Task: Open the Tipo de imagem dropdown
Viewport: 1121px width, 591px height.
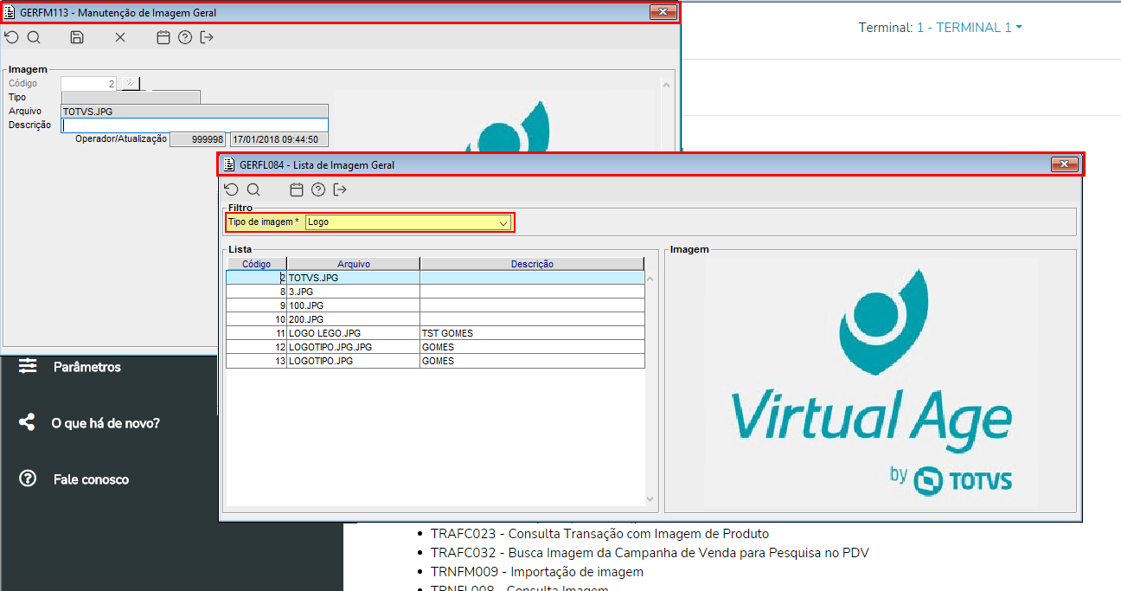Action: pos(503,222)
